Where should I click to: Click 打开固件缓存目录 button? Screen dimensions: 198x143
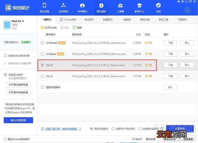coord(19,85)
